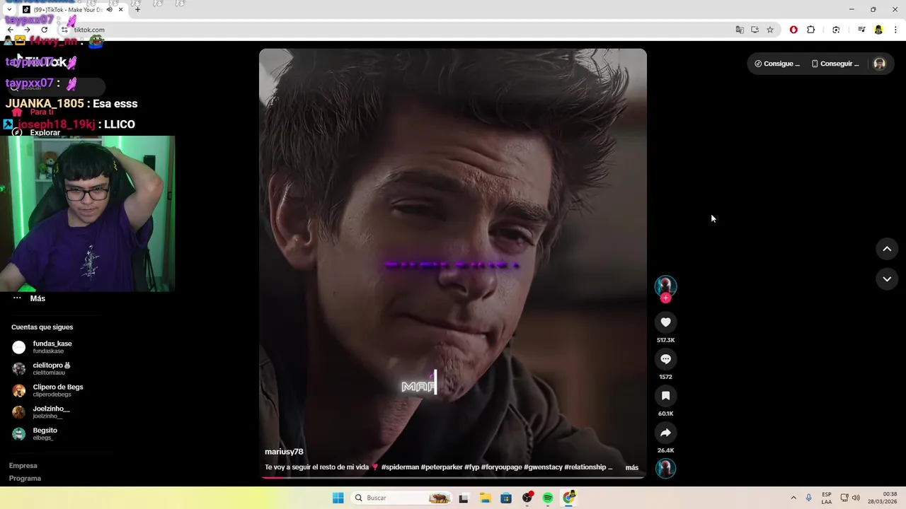Open the #gwenstacy hashtag
Image resolution: width=906 pixels, height=509 pixels.
point(543,467)
